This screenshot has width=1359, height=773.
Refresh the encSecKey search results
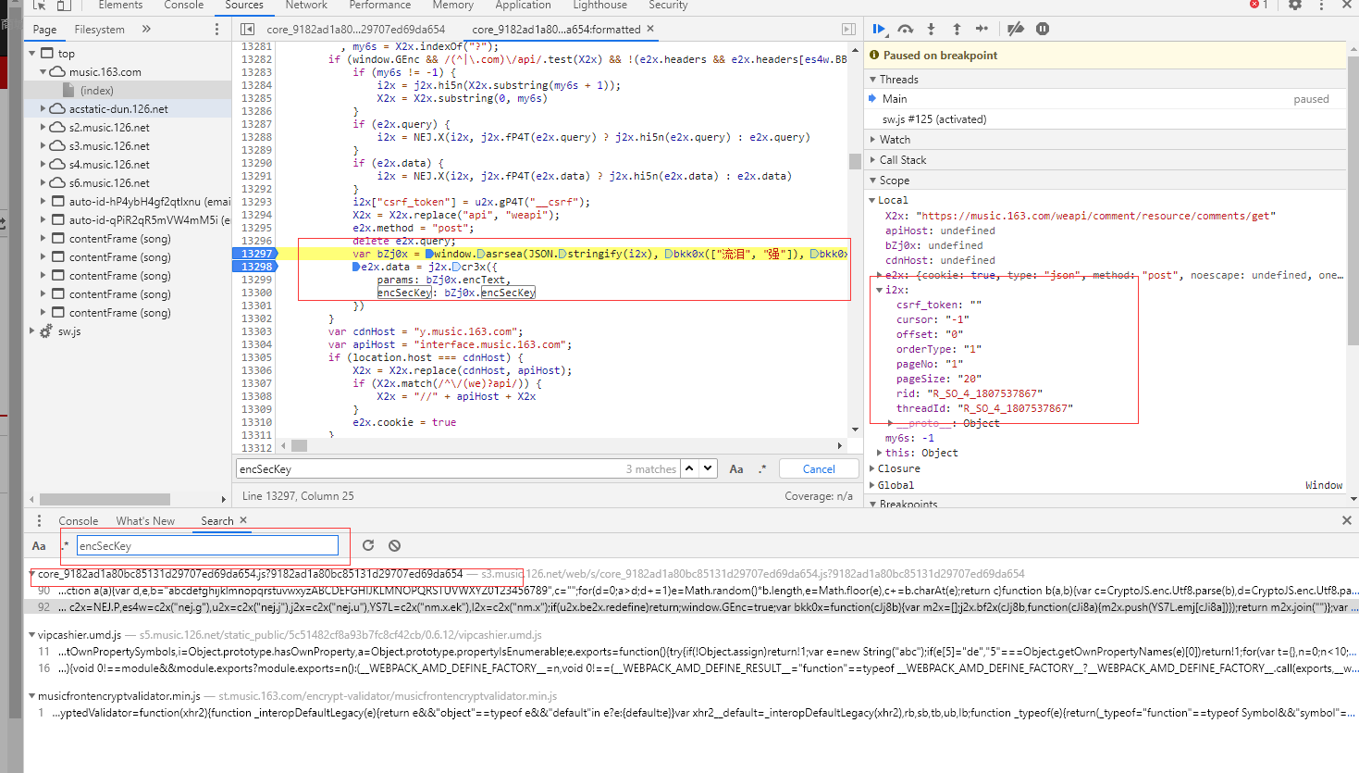(368, 546)
